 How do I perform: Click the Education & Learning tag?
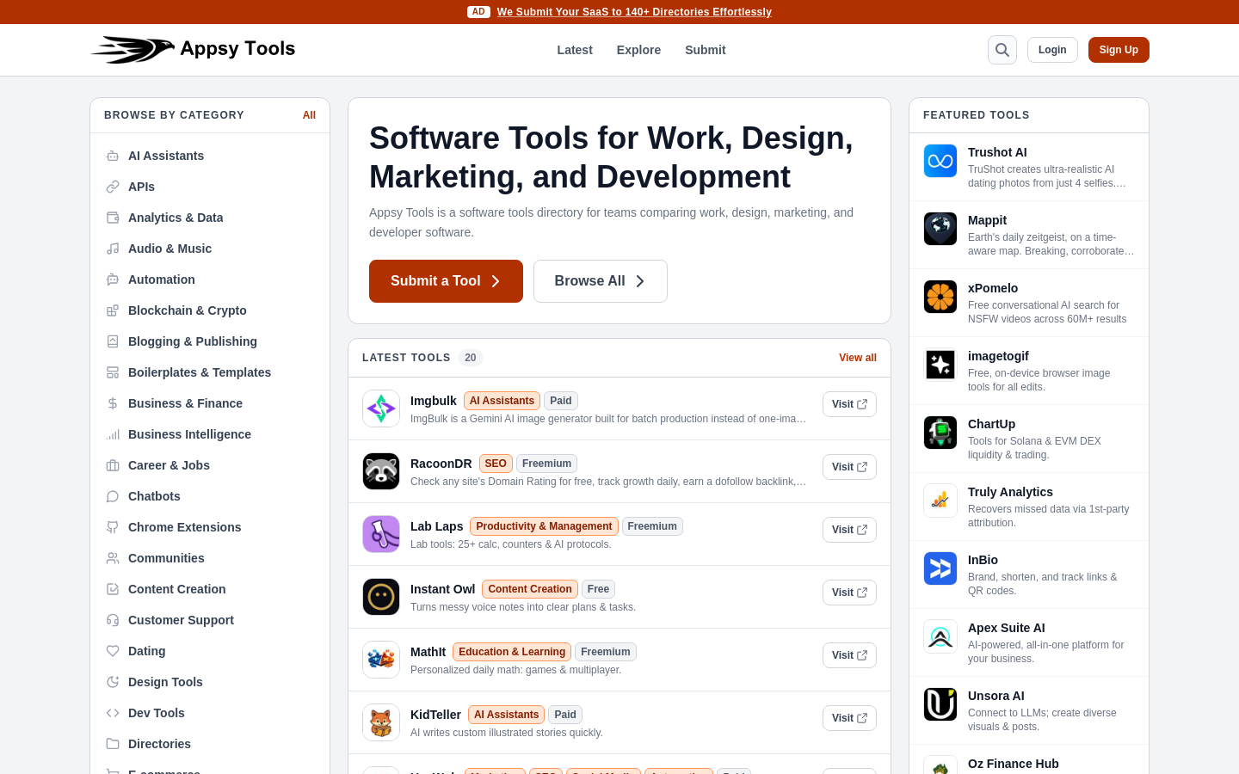coord(512,652)
